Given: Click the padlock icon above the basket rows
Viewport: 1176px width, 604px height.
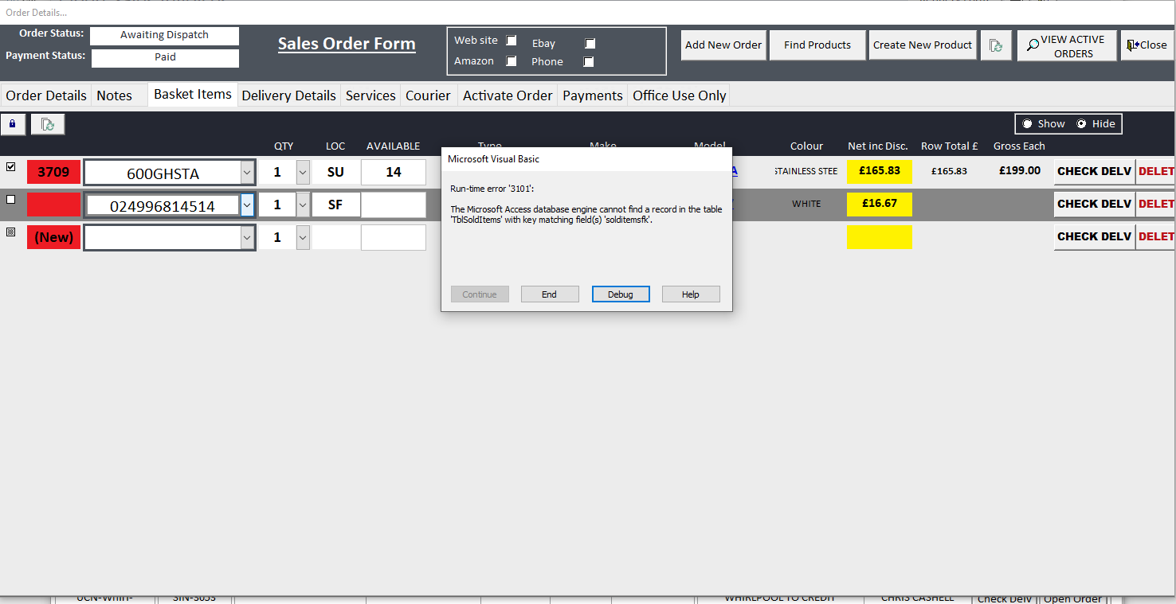Looking at the screenshot, I should (13, 124).
